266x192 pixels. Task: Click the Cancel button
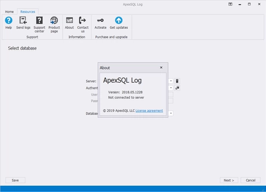pyautogui.click(x=251, y=180)
